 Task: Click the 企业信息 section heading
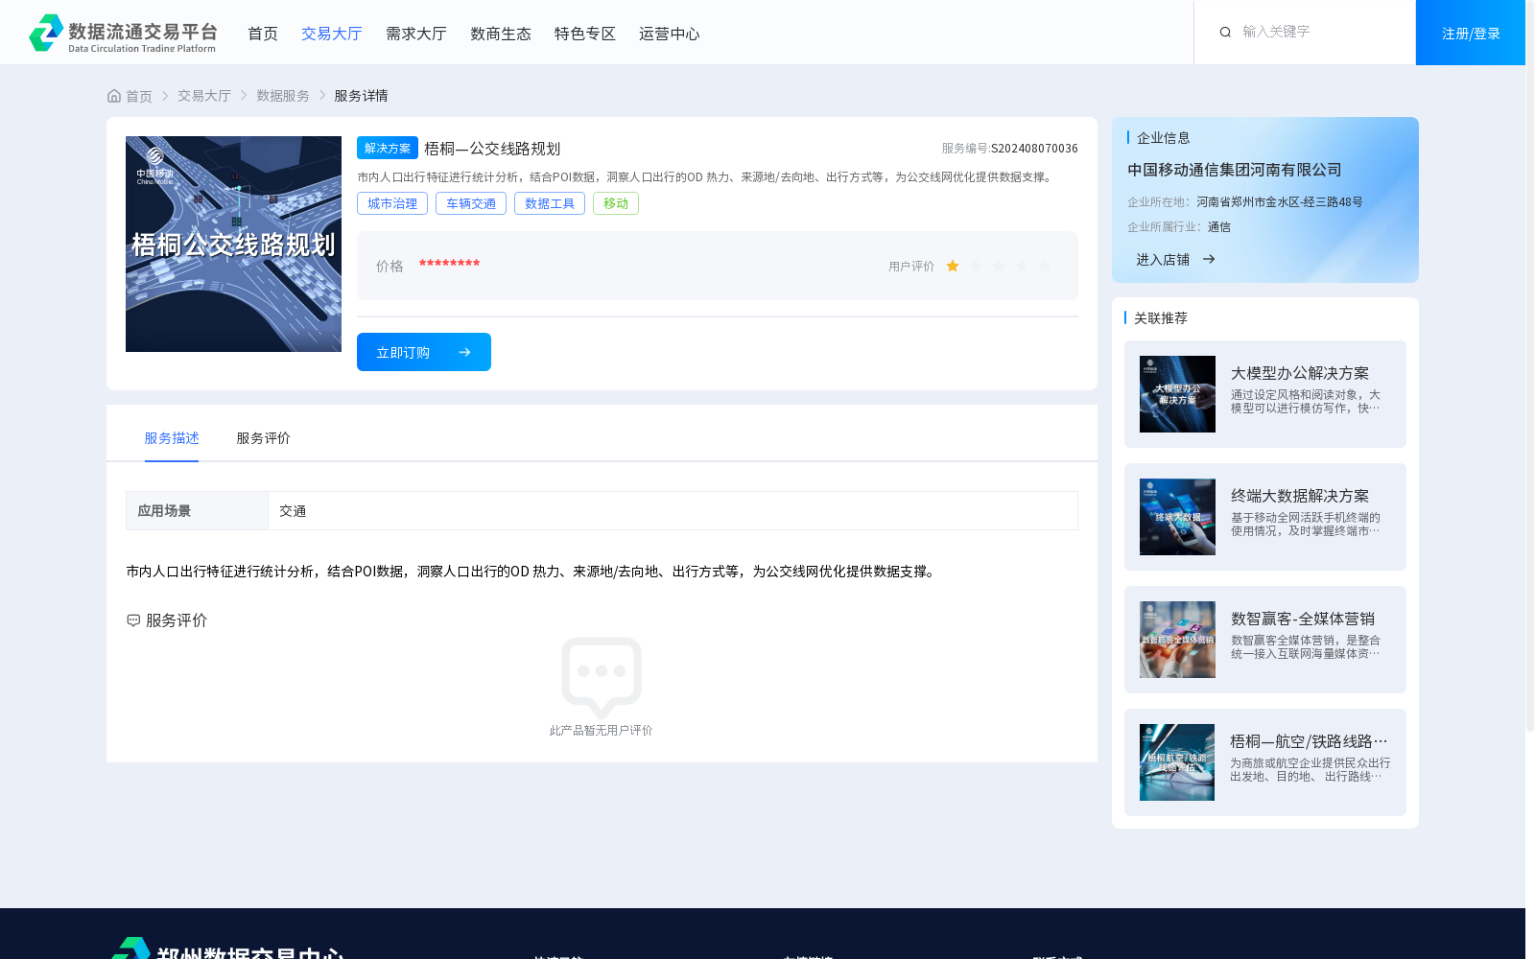[1164, 138]
